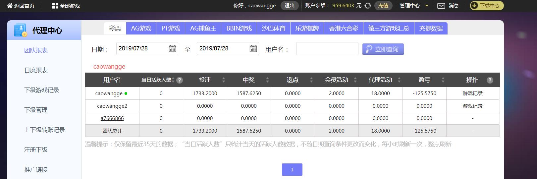537x179 pixels.
Task: Click the 代理中心 profile icon
Action: [x=21, y=30]
